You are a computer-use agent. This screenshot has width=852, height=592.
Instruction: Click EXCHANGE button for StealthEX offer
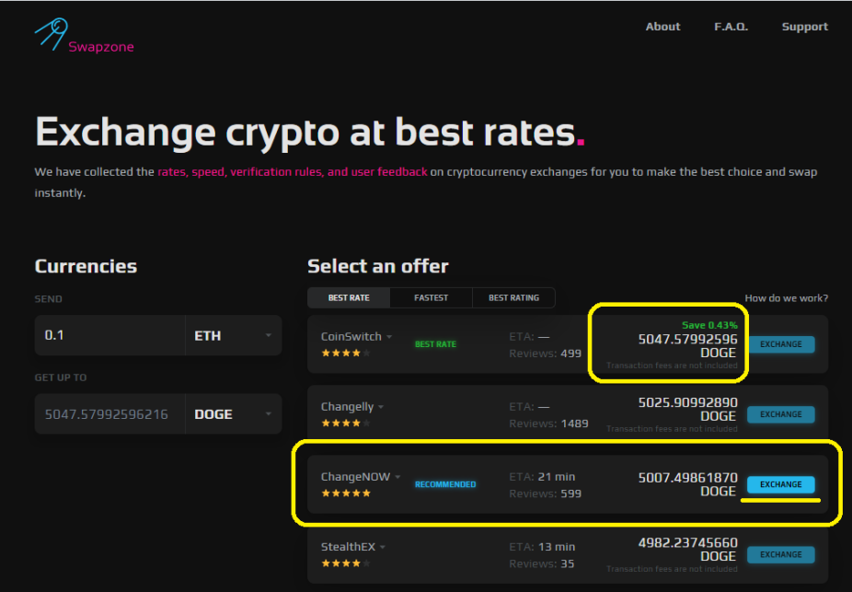781,554
